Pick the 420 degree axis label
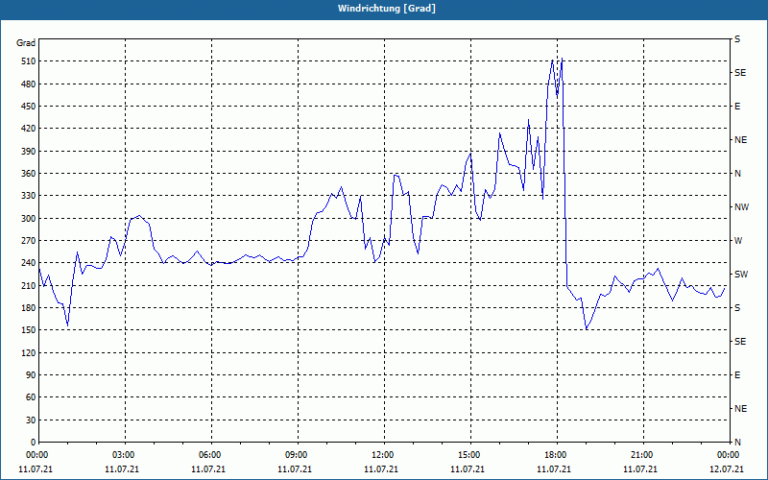Viewport: 768px width, 480px height. pyautogui.click(x=30, y=129)
